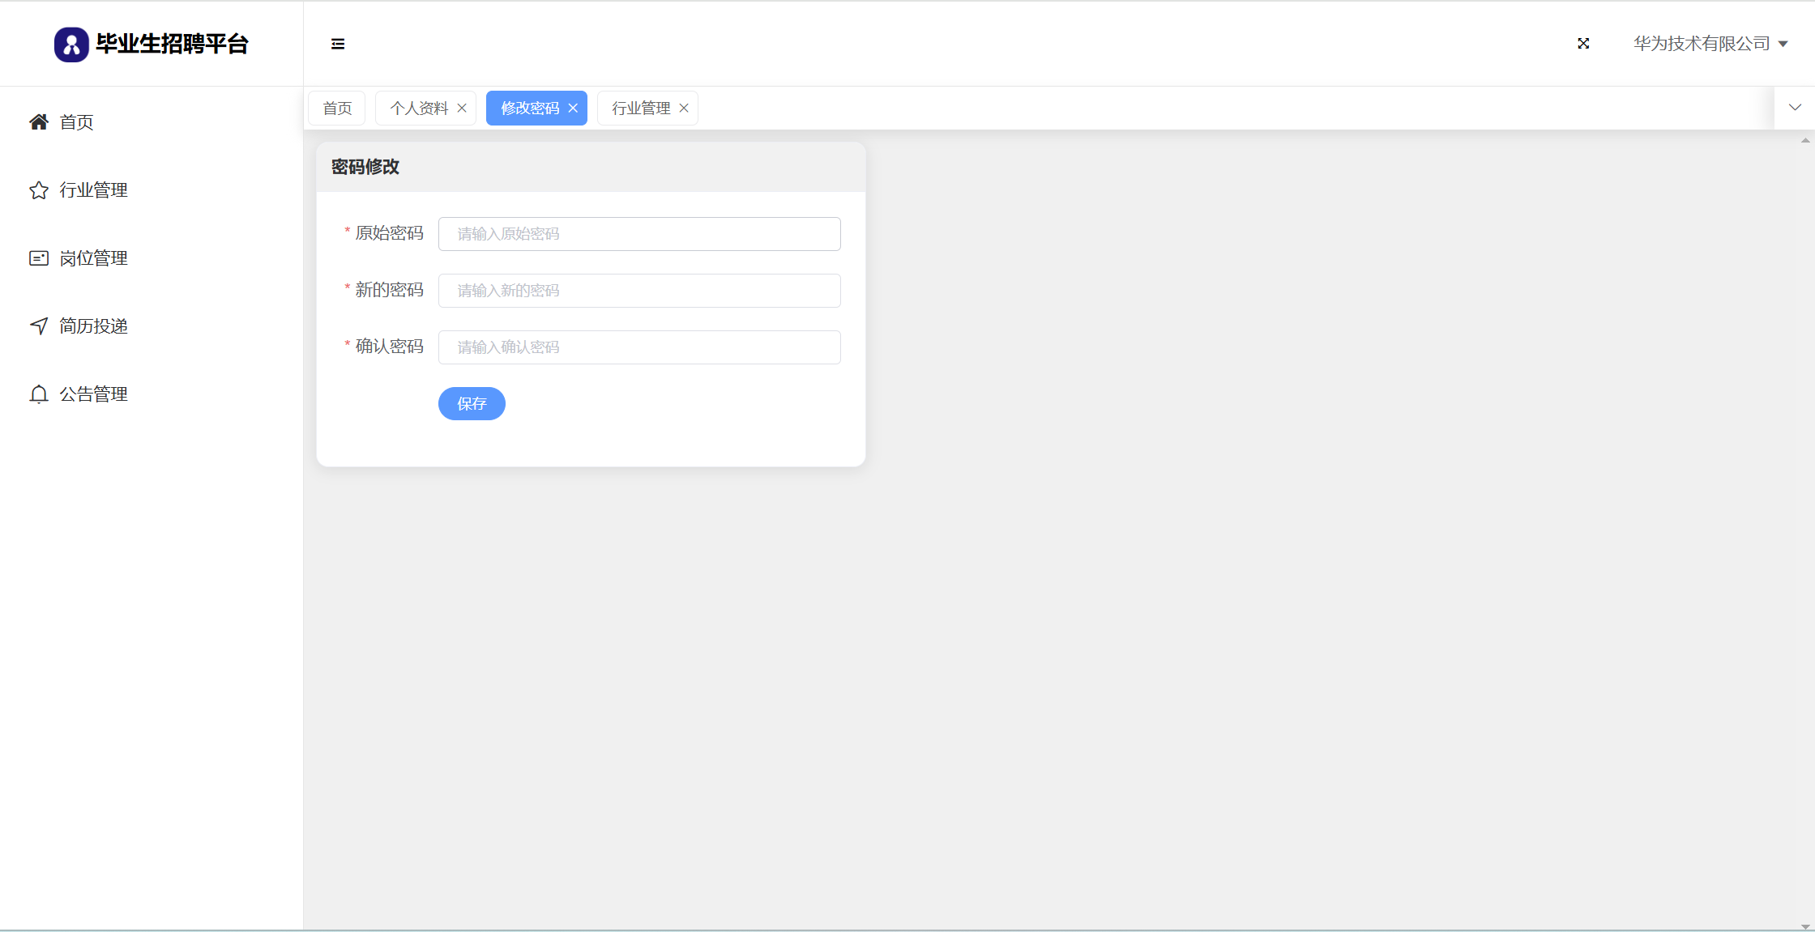This screenshot has width=1815, height=932.
Task: Switch to the 个人资料 tab
Action: [x=418, y=109]
